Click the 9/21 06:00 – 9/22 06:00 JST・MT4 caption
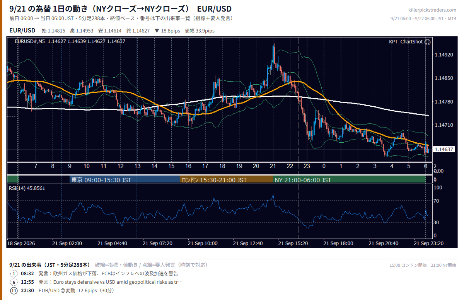The height and width of the screenshot is (300, 464). click(x=423, y=19)
